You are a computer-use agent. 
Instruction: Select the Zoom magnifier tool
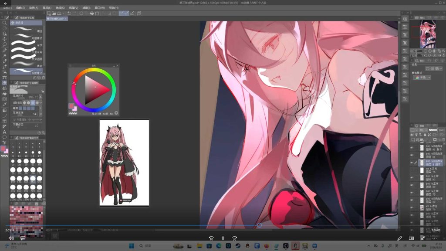click(x=4, y=23)
